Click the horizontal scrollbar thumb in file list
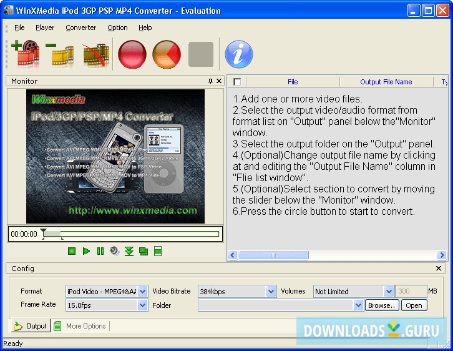The image size is (453, 351). click(273, 255)
